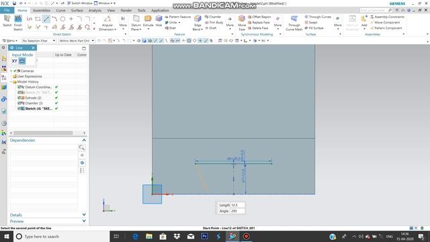Click the Move Component command
430x242 pixels.
385,22
